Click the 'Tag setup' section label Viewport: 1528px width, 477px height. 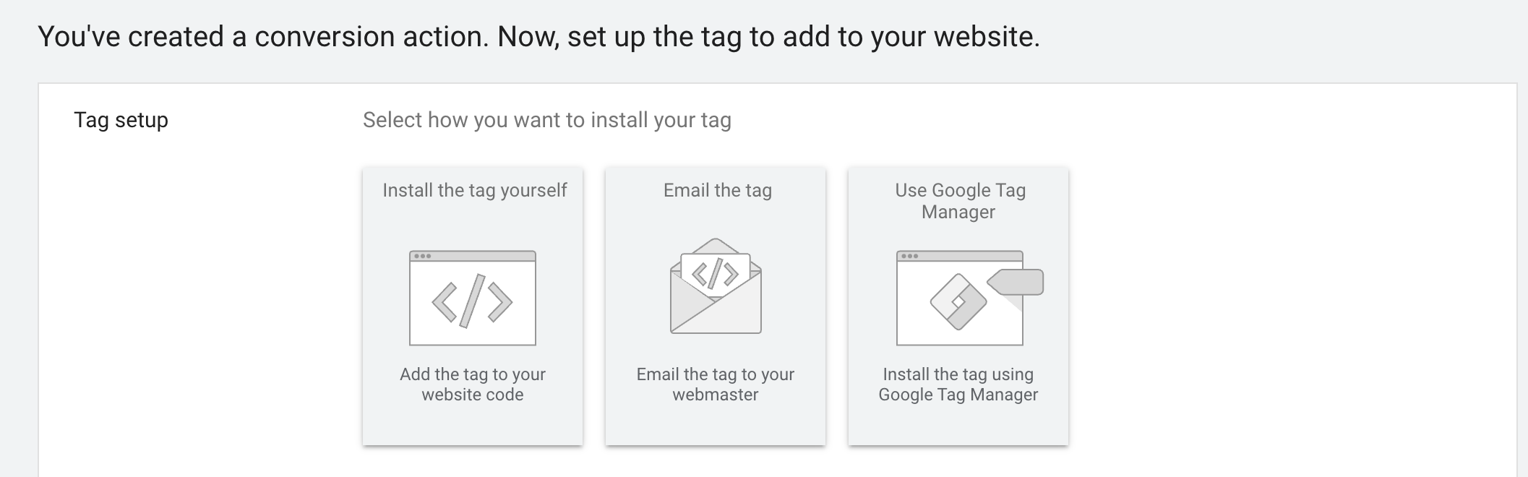(x=121, y=120)
